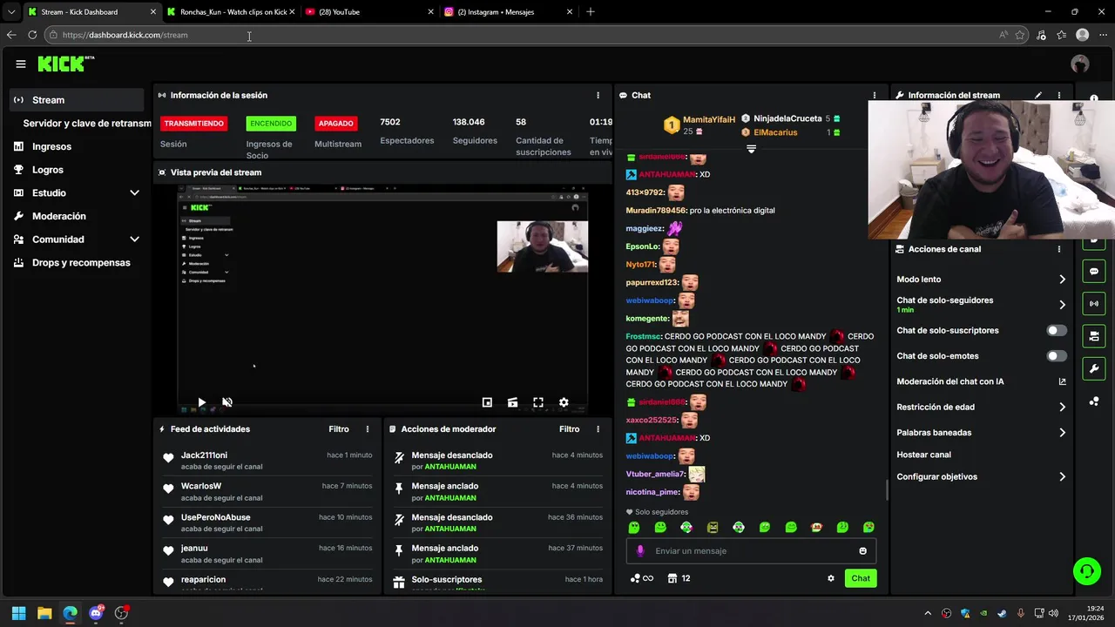
Task: Toggle theater mode on the preview player
Action: coord(512,402)
